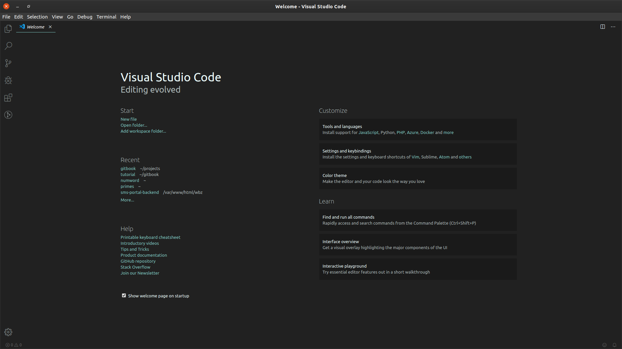
Task: Open the Source Control view icon
Action: click(8, 63)
